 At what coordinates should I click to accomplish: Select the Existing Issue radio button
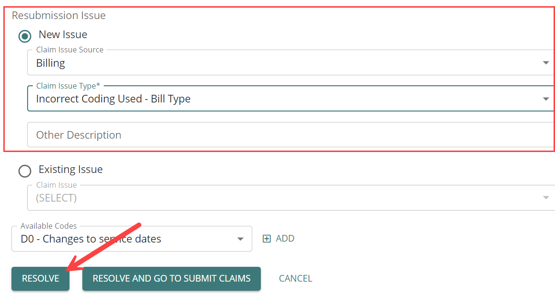[x=25, y=171]
